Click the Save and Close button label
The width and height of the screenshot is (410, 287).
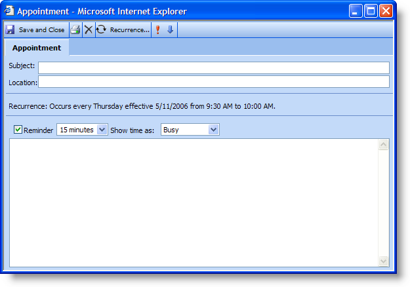[41, 30]
